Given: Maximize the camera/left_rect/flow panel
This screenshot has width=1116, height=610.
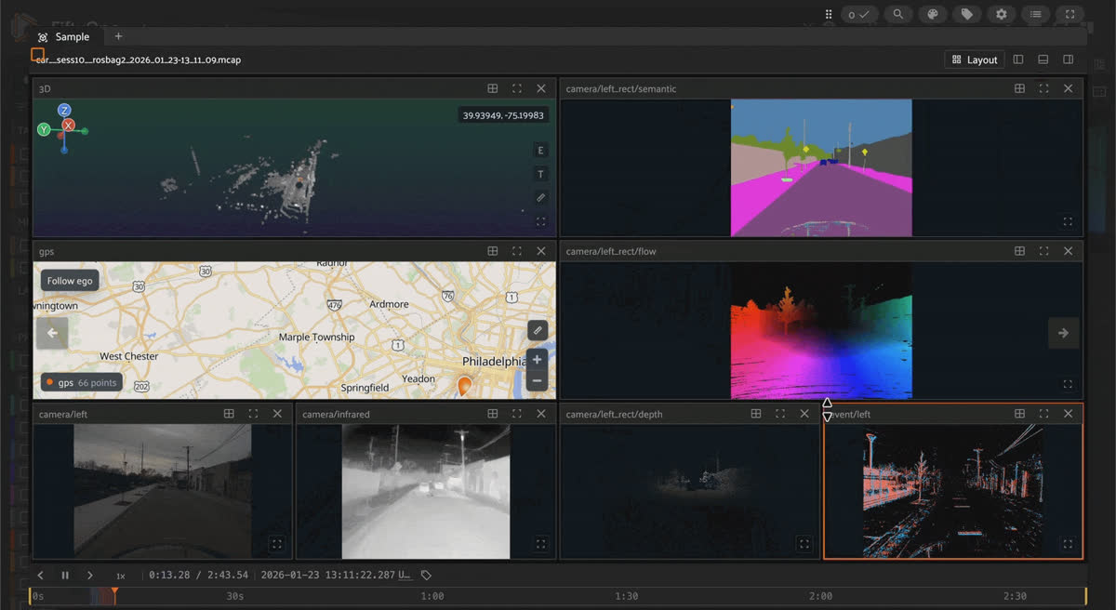Looking at the screenshot, I should [1043, 251].
